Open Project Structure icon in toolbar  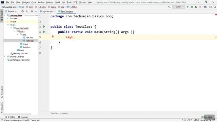[x=205, y=7]
